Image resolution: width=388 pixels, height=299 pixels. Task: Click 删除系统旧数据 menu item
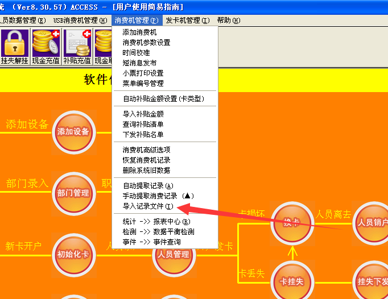[x=146, y=171]
